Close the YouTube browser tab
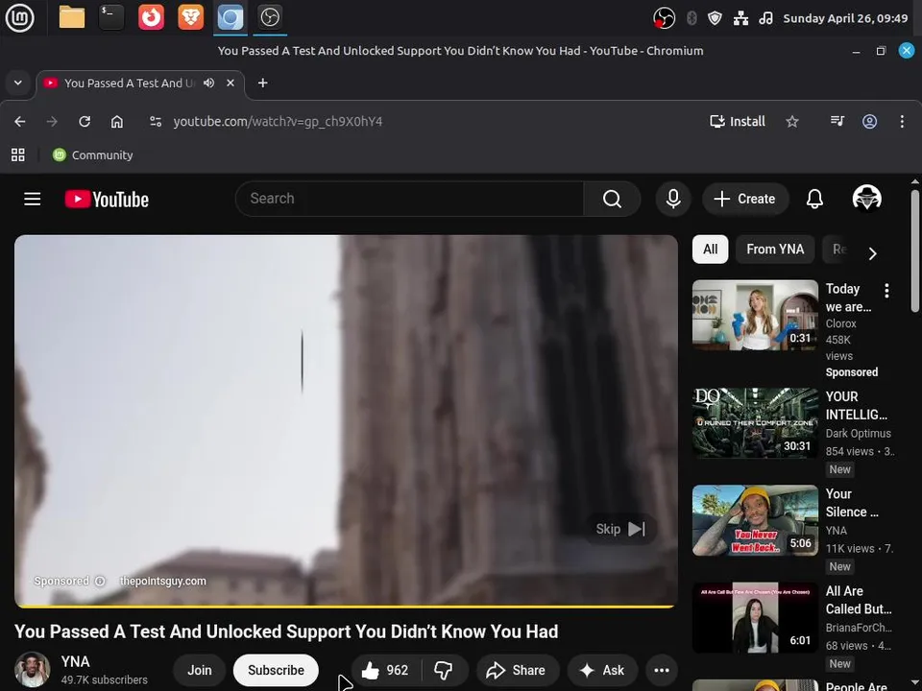The height and width of the screenshot is (691, 922). click(x=230, y=83)
